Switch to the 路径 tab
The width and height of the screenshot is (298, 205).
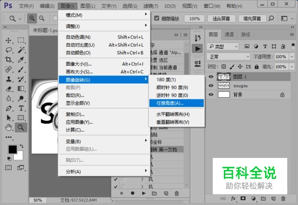(x=245, y=35)
